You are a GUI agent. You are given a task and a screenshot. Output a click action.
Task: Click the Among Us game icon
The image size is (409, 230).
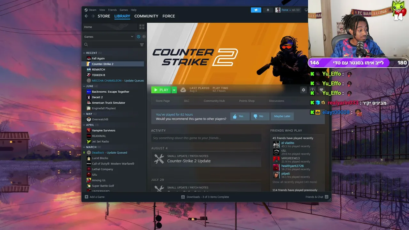point(89,180)
